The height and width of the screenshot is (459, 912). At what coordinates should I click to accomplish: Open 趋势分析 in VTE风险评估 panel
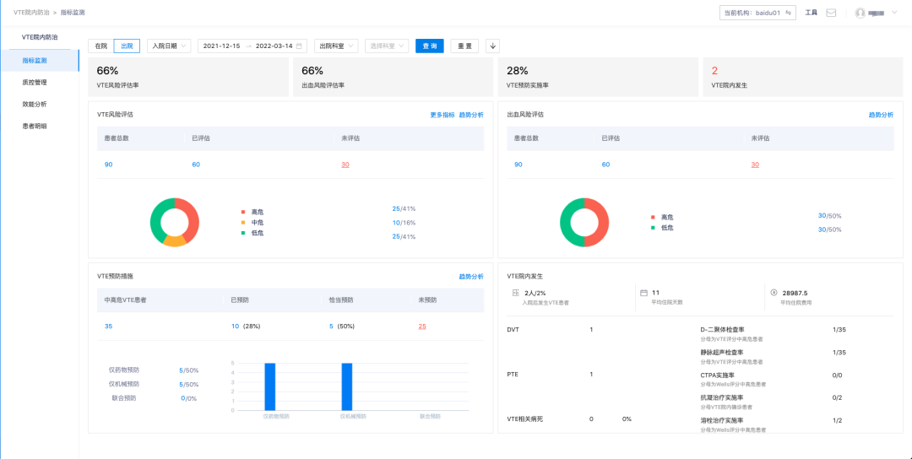pos(472,115)
